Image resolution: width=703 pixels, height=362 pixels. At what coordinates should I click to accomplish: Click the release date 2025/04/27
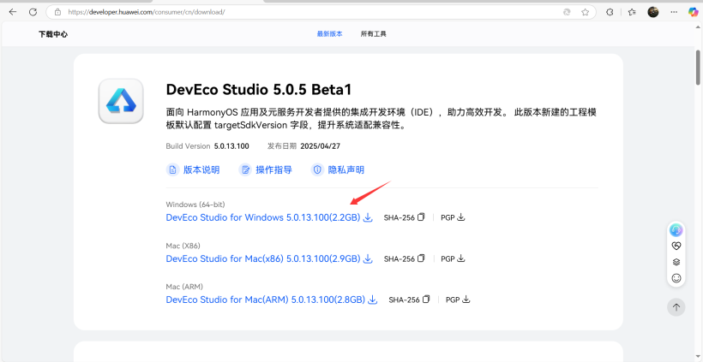pyautogui.click(x=321, y=146)
